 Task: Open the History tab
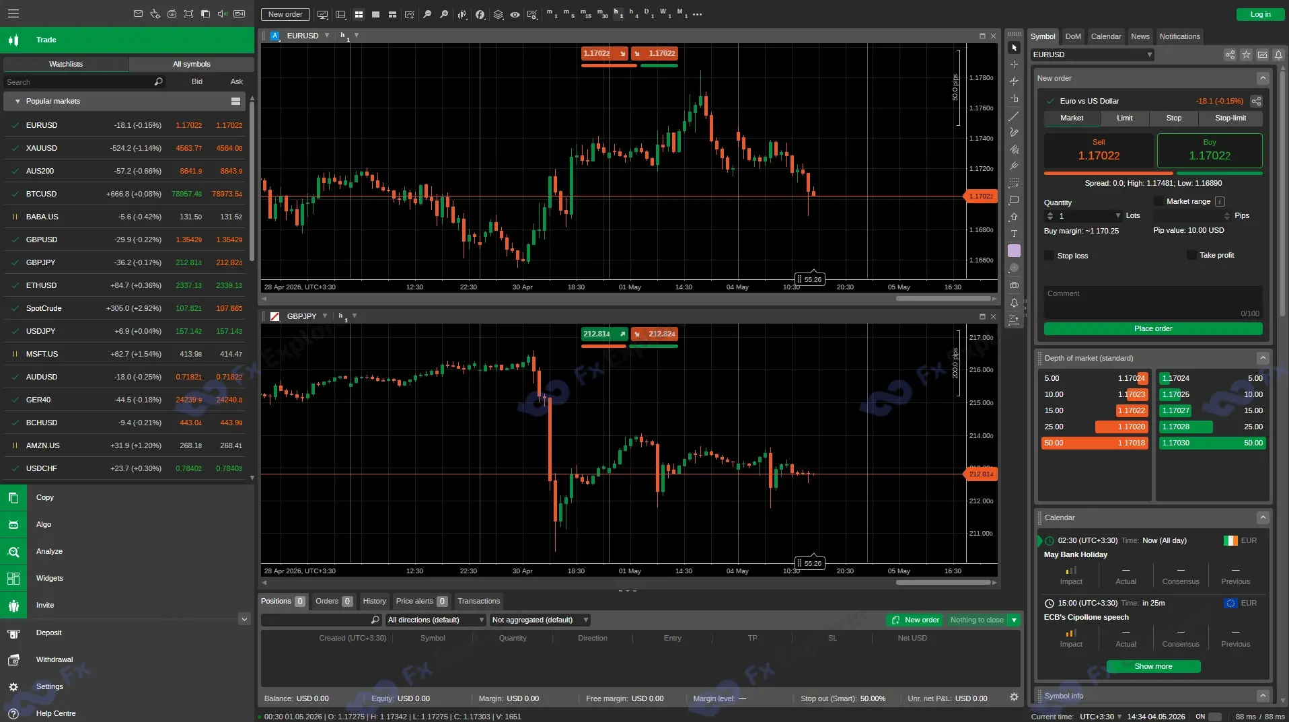[x=374, y=601]
